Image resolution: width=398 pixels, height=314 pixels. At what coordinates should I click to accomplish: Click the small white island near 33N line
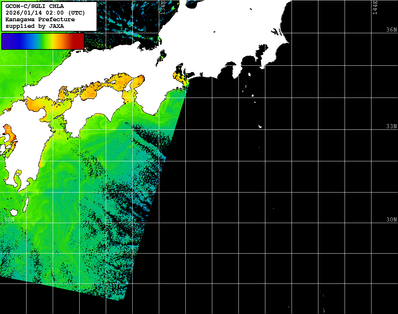(260, 126)
